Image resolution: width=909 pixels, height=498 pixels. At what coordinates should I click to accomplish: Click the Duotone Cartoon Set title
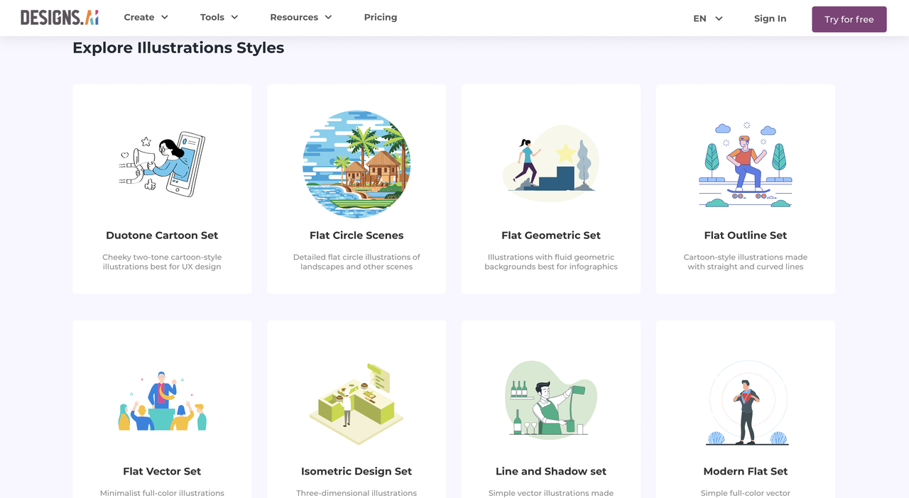click(x=162, y=236)
